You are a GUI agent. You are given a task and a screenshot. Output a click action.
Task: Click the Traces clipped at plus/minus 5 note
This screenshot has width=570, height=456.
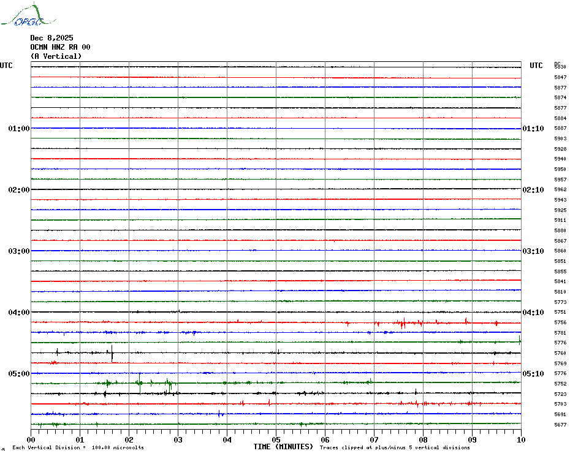[x=395, y=447]
